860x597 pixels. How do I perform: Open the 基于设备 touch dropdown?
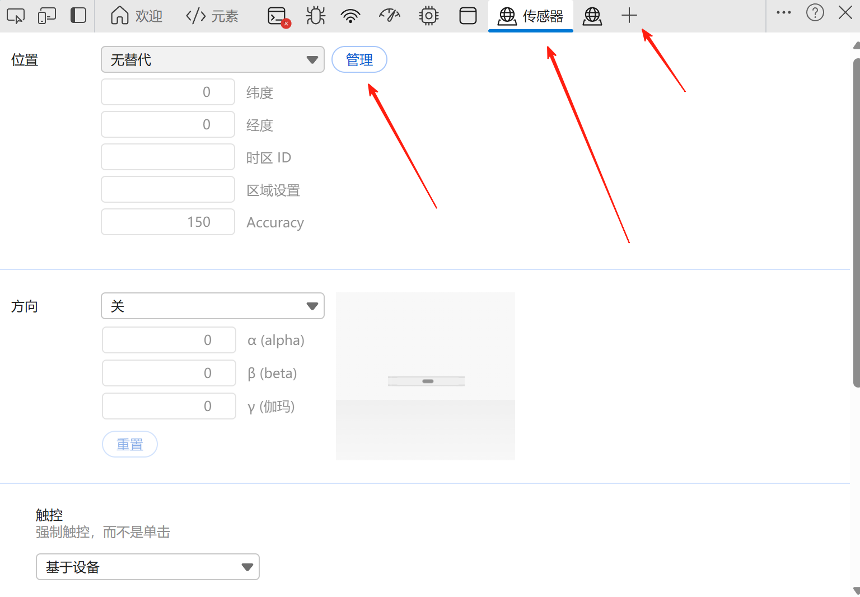point(147,567)
